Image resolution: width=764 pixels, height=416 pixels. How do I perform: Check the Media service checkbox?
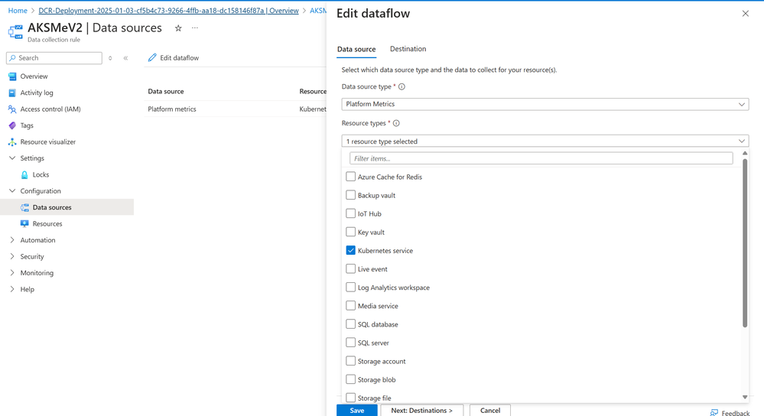[350, 306]
